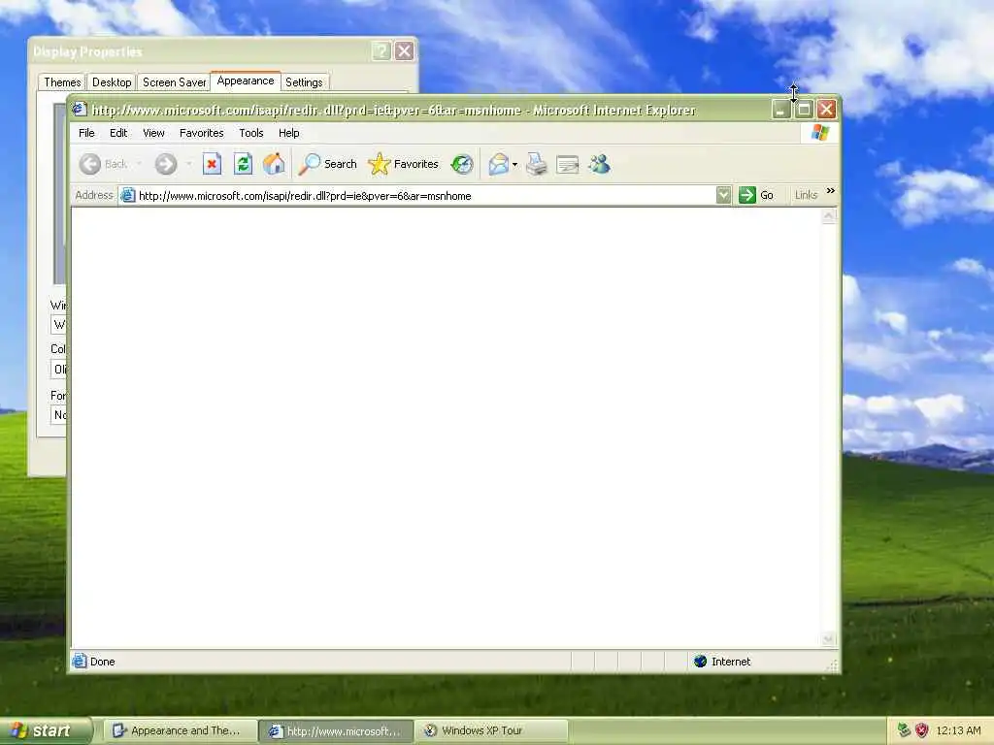Click the Mail envelope icon

pos(498,164)
